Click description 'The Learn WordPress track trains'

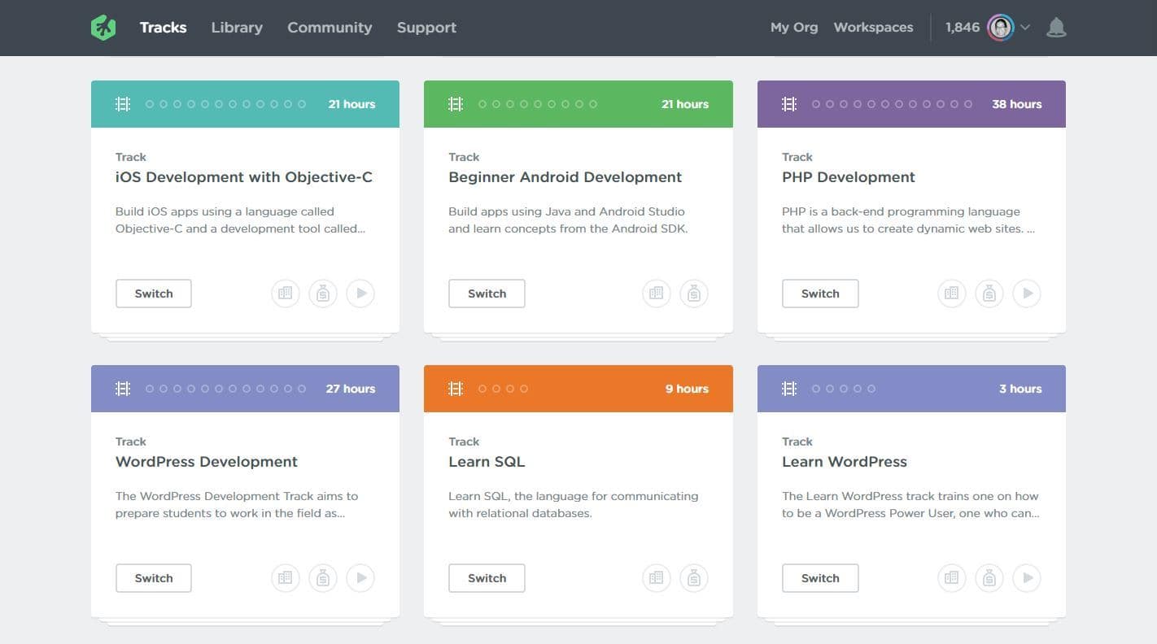point(911,505)
